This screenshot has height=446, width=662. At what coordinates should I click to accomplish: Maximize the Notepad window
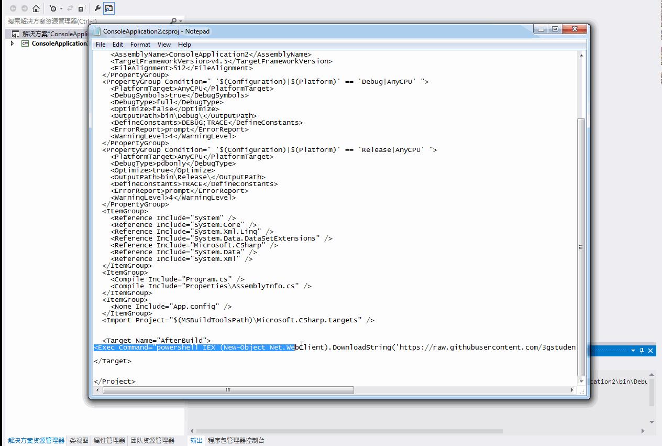point(555,29)
